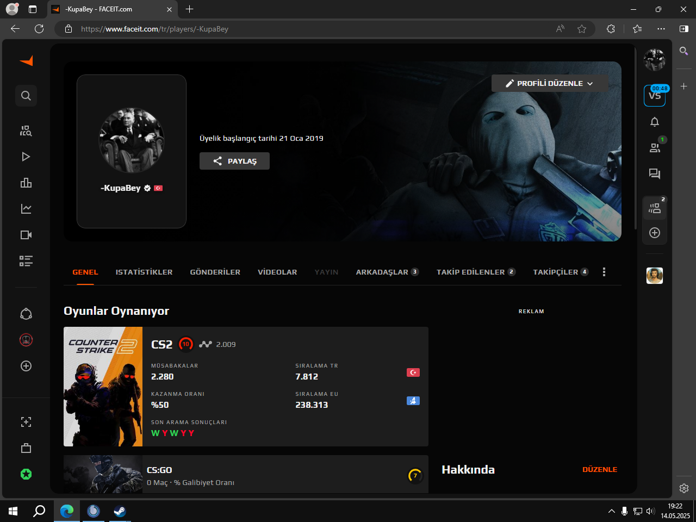The image size is (696, 522).
Task: Select the GENEL tab
Action: [x=85, y=272]
